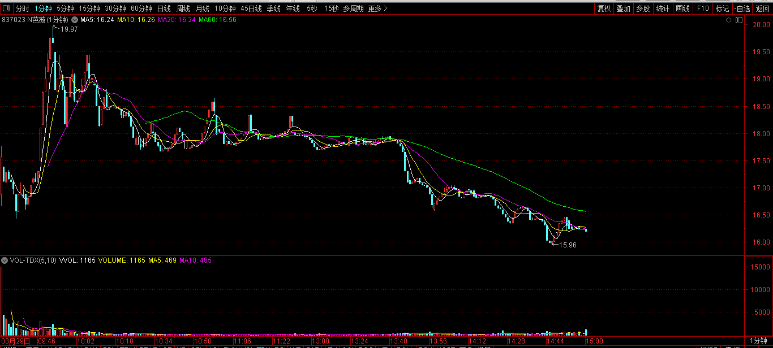Click the 15.96 low price marker

(x=567, y=245)
